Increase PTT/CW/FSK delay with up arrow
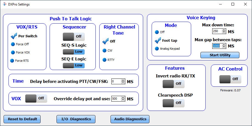The image size is (252, 126). [123, 80]
